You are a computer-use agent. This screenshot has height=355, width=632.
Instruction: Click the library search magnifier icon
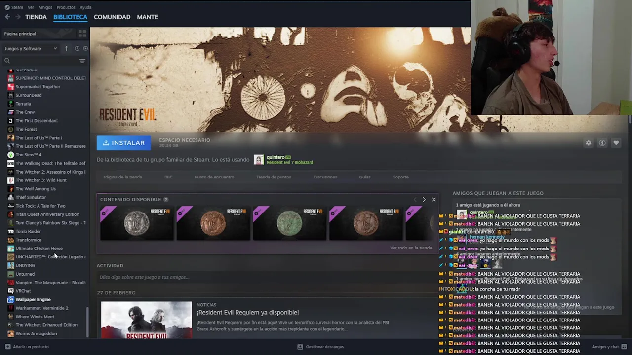(x=7, y=61)
